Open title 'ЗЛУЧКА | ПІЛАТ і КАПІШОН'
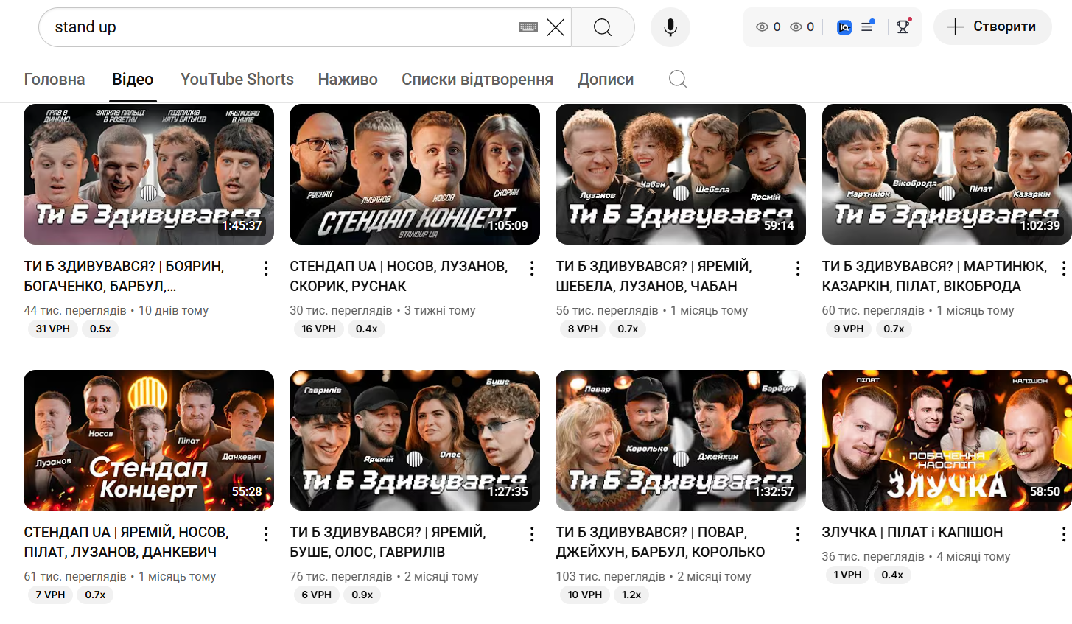The image size is (1072, 624). 912,532
